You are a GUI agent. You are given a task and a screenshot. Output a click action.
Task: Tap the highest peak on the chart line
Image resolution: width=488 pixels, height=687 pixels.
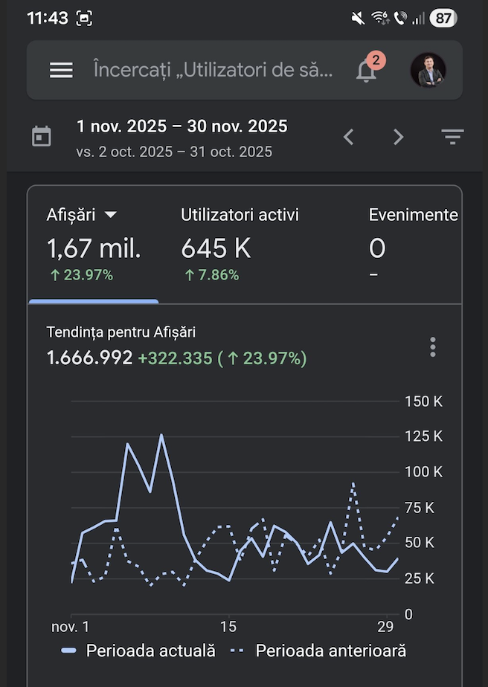(x=161, y=435)
